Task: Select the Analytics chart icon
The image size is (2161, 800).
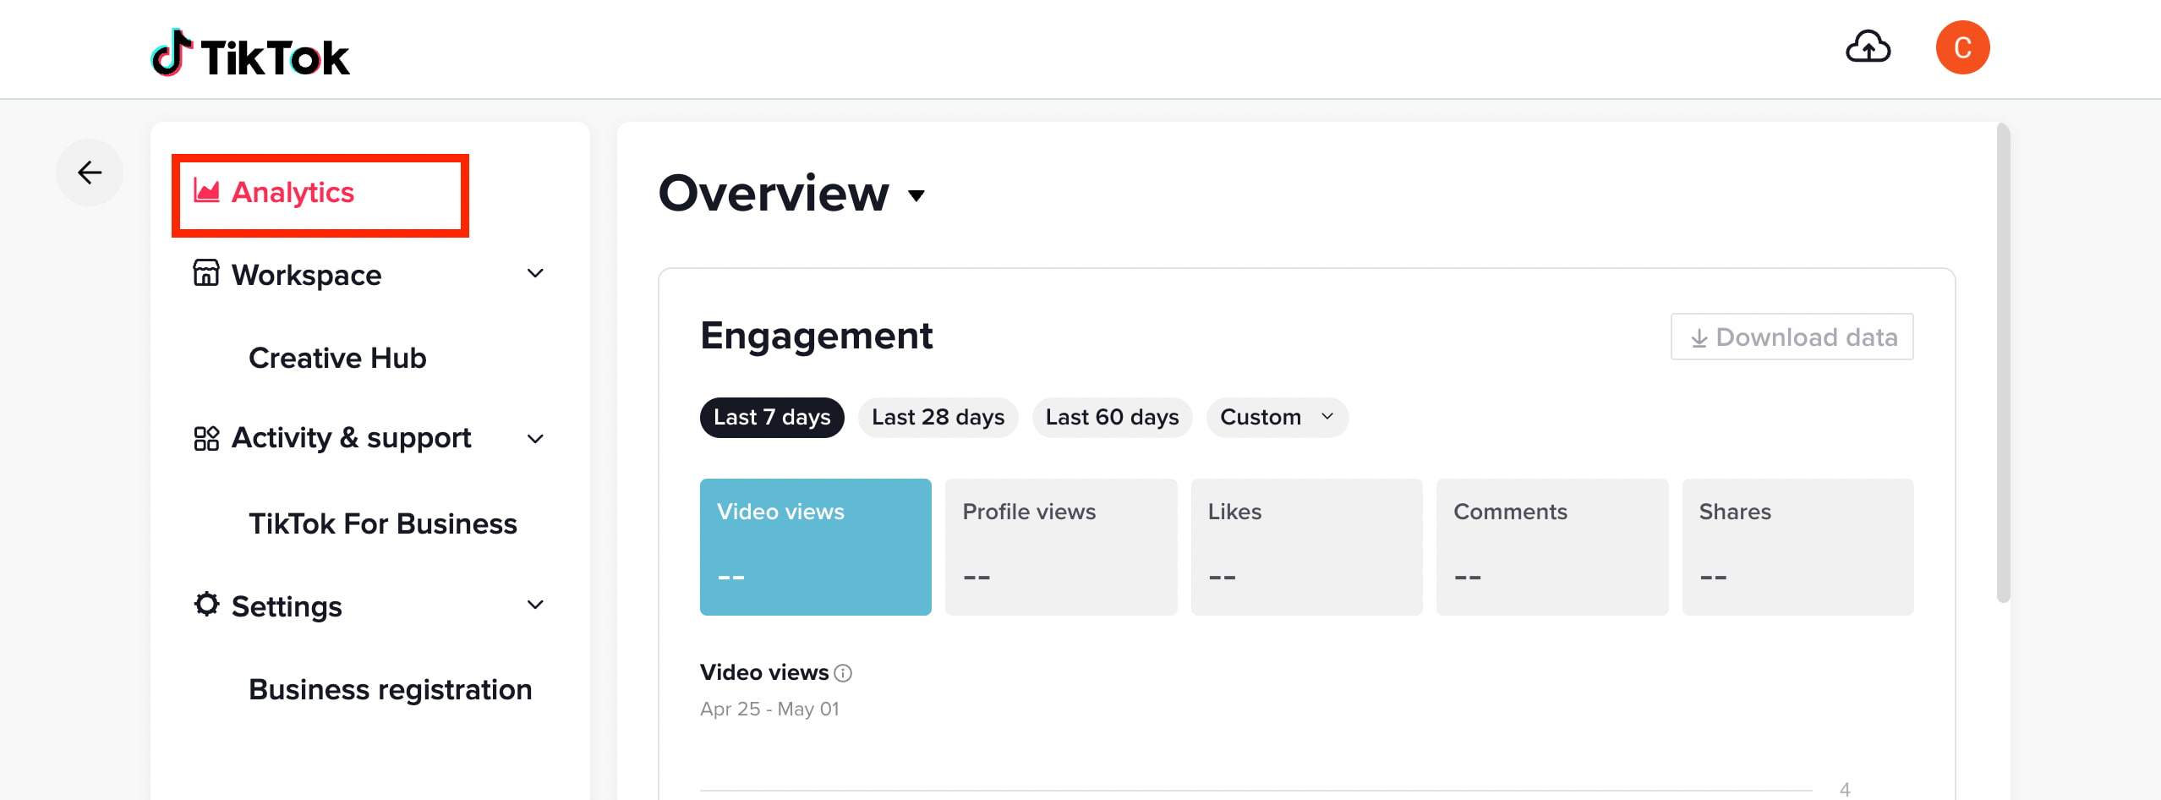Action: coord(205,192)
